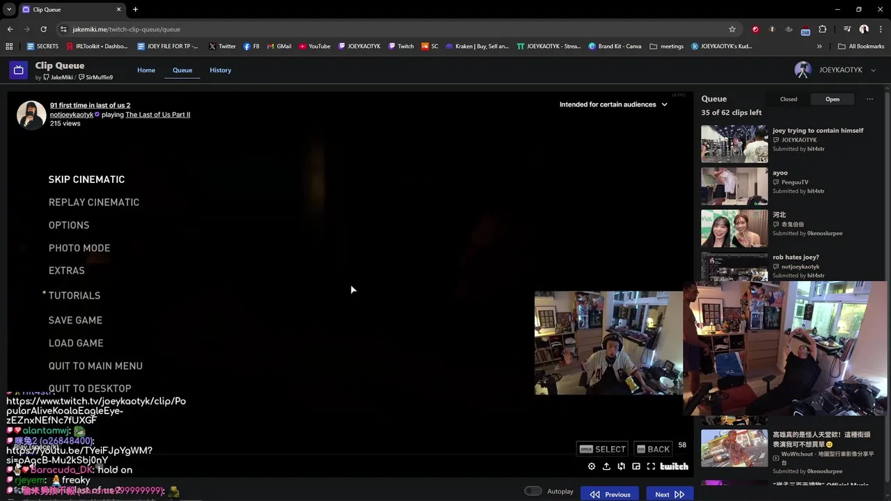This screenshot has width=891, height=501.
Task: Open the GMail bookmark
Action: (x=279, y=46)
